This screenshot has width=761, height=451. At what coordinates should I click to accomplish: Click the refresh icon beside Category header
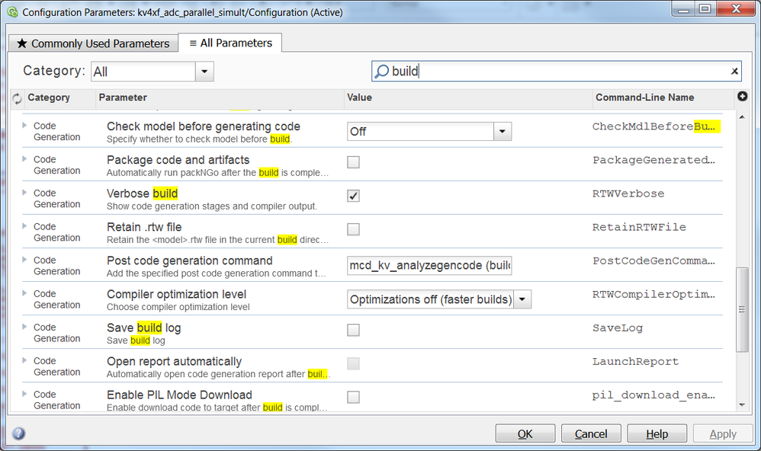click(17, 98)
